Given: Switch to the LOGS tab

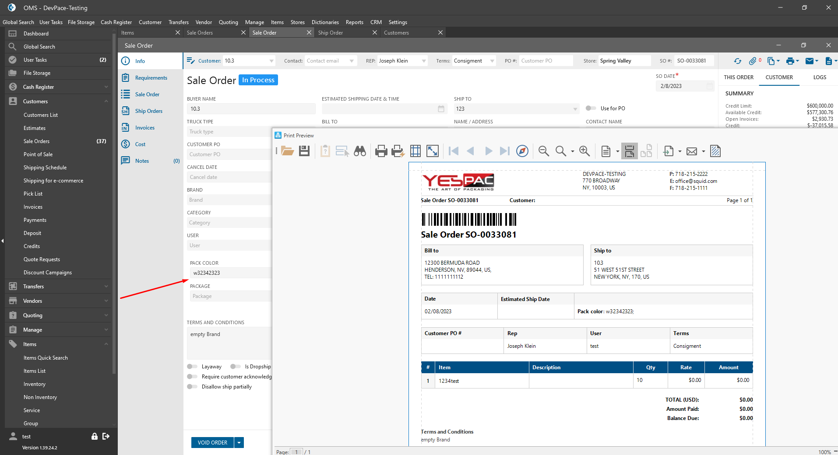Looking at the screenshot, I should point(820,77).
